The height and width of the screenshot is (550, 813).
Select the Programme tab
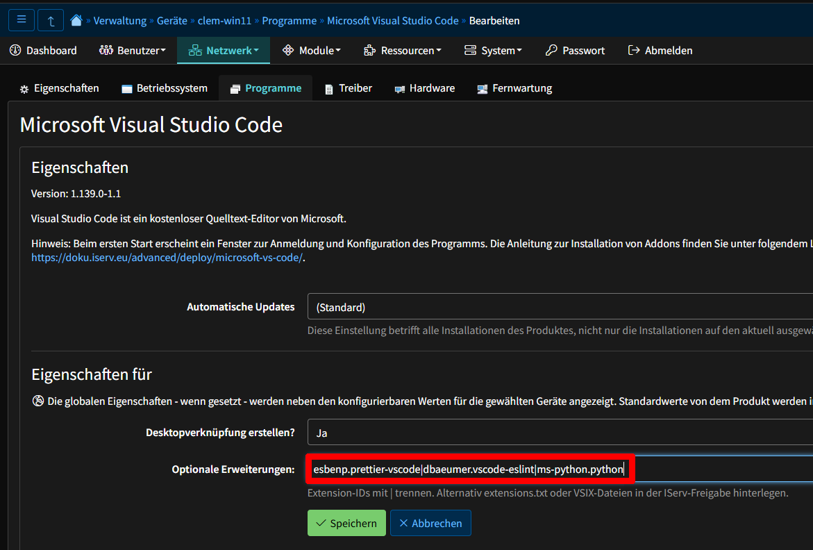tap(265, 89)
